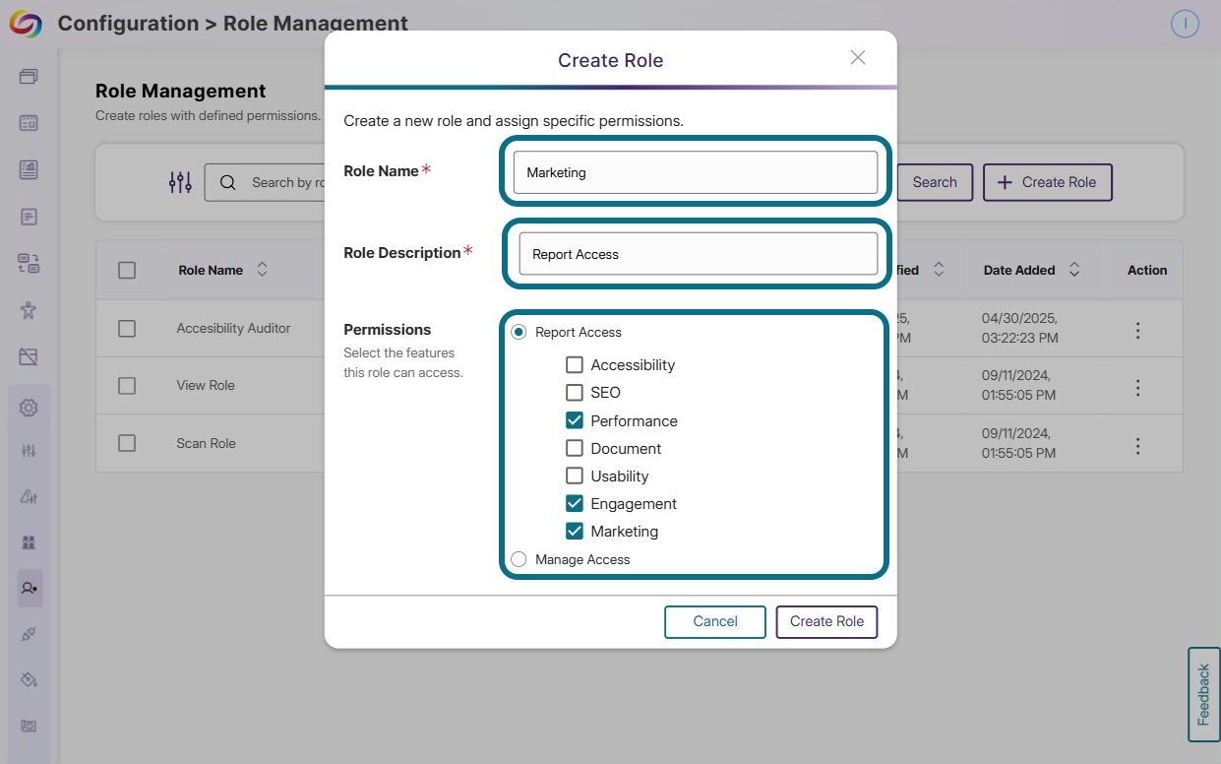
Task: Open the crossed-out browser window sidebar icon
Action: pyautogui.click(x=29, y=356)
